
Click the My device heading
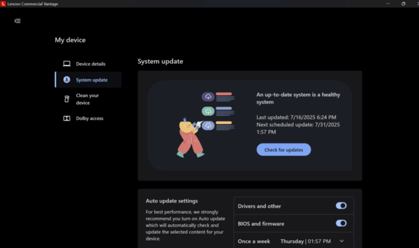70,40
